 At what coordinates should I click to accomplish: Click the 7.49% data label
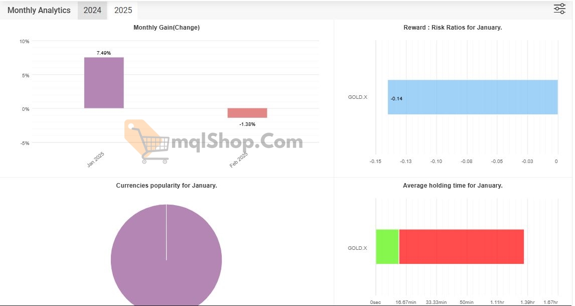(104, 53)
